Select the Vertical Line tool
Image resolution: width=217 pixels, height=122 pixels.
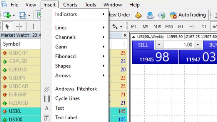[33, 26]
